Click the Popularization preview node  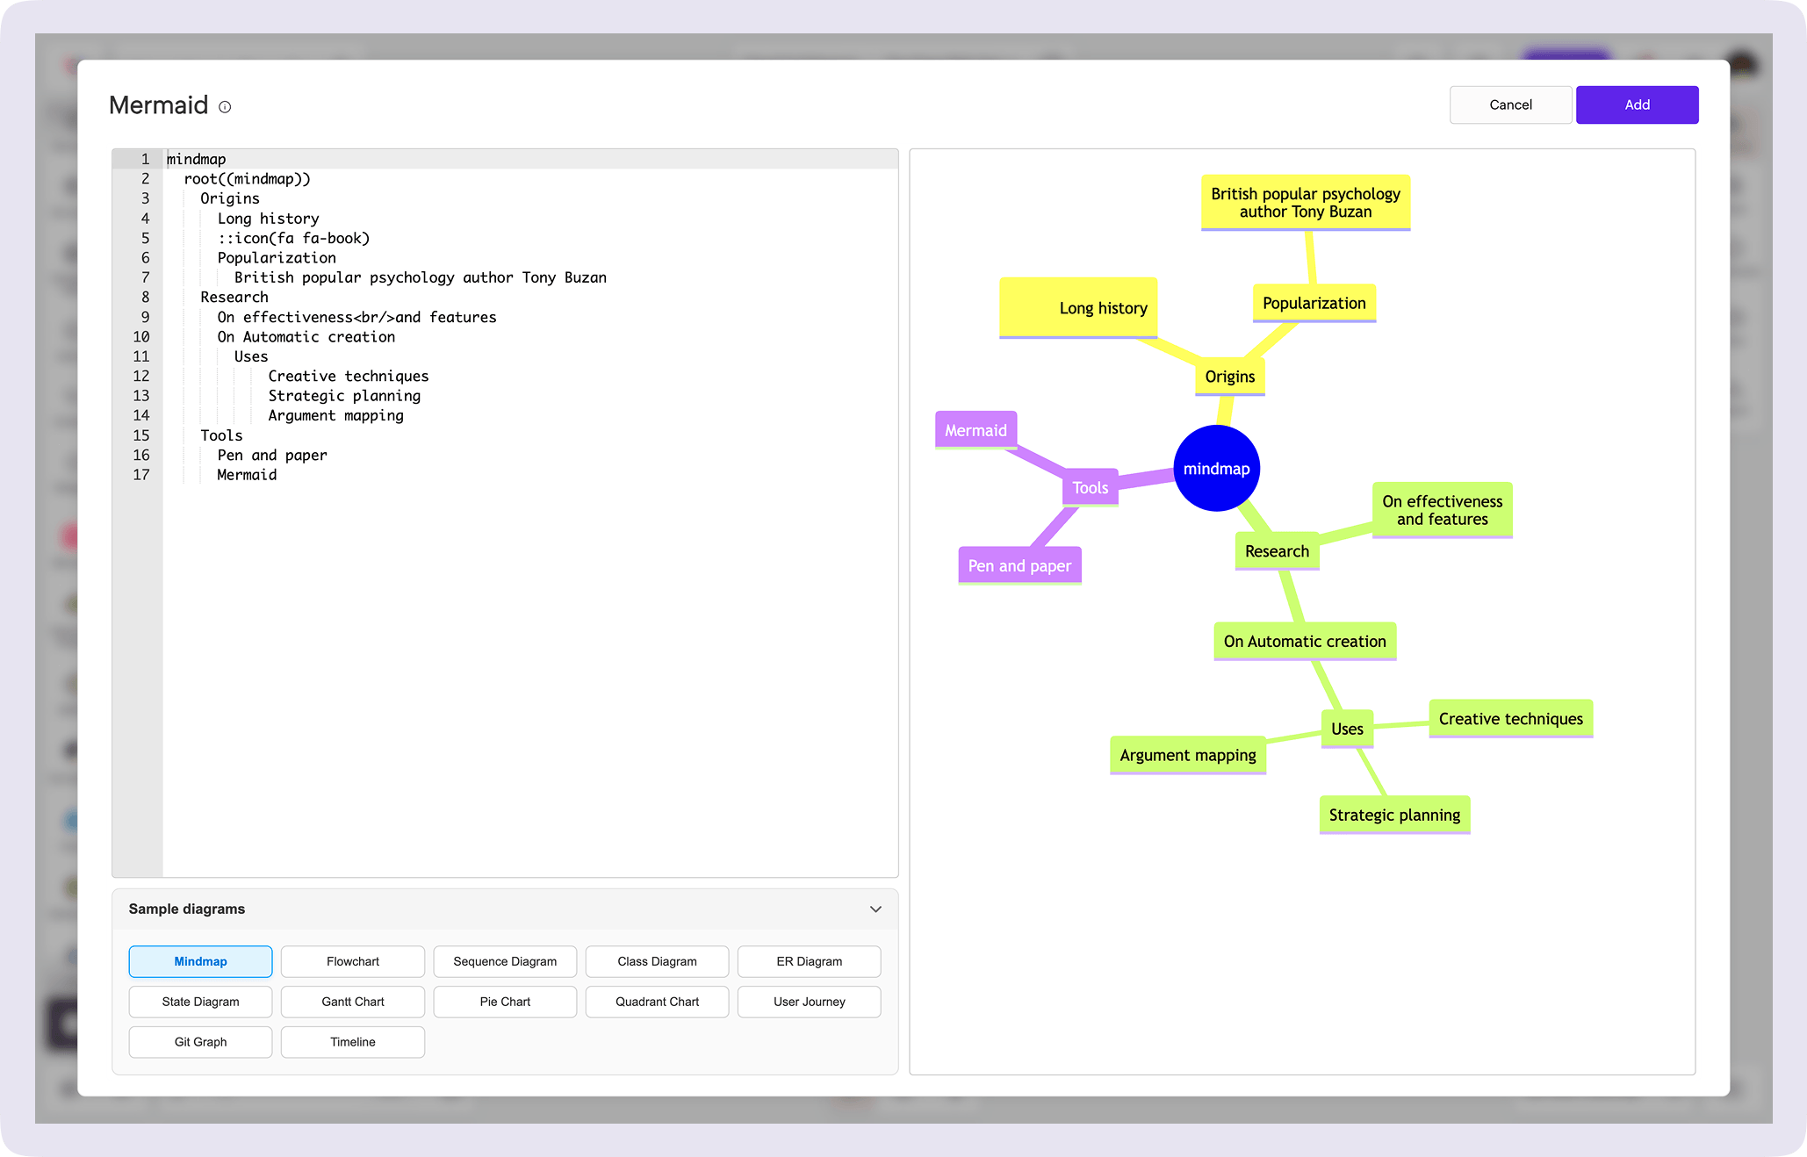coord(1314,304)
